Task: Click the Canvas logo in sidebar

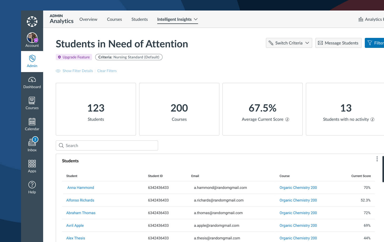Action: [32, 22]
